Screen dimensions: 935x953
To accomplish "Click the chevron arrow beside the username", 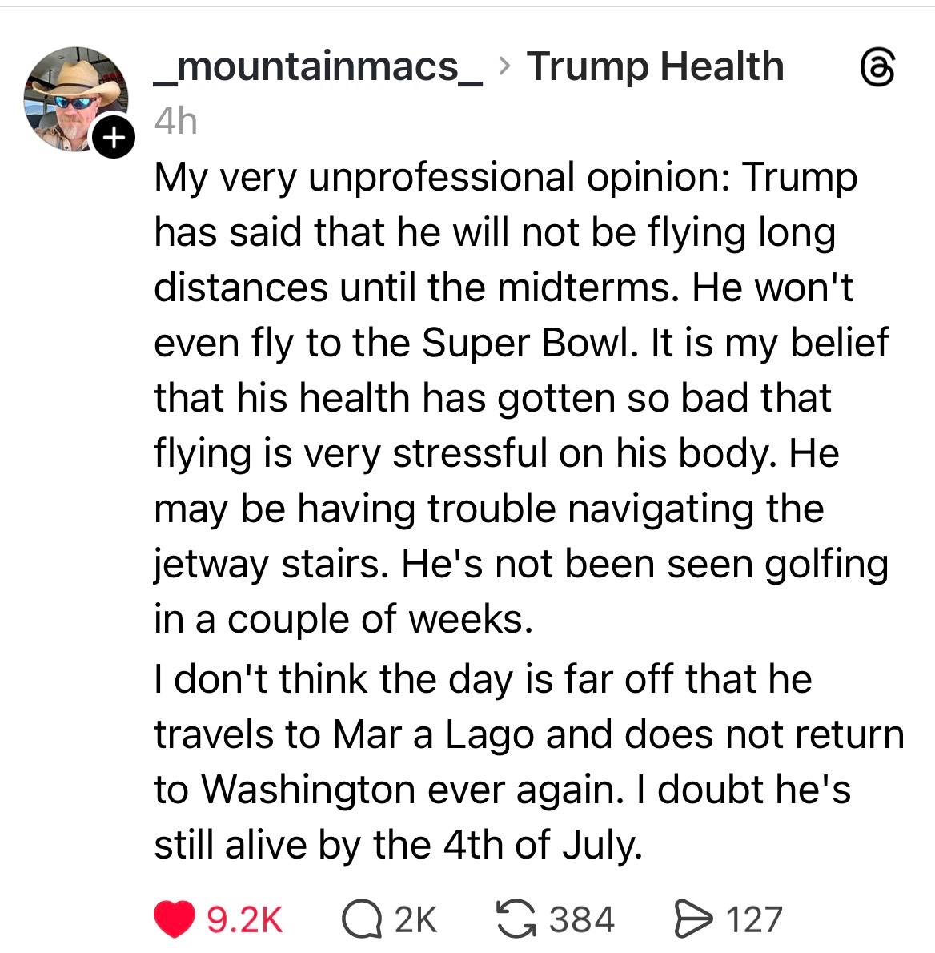I will pos(504,67).
